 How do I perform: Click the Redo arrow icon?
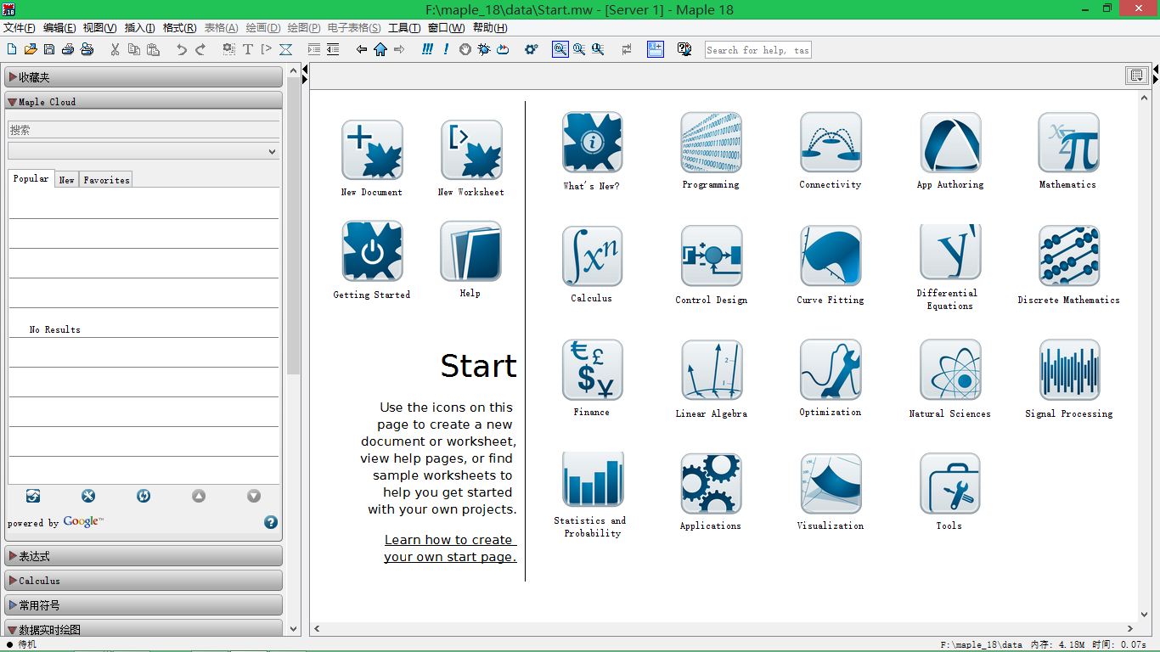click(200, 50)
